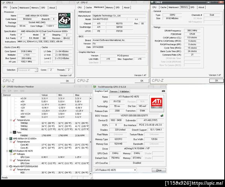This screenshot has width=225, height=187.
Task: Click OK in the CPU-Z processor window
Action: (67, 81)
